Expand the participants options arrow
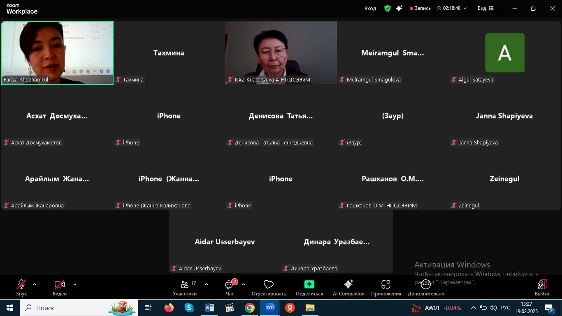 coord(206,284)
